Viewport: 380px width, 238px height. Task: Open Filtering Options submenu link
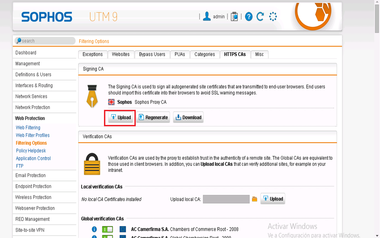tap(31, 143)
